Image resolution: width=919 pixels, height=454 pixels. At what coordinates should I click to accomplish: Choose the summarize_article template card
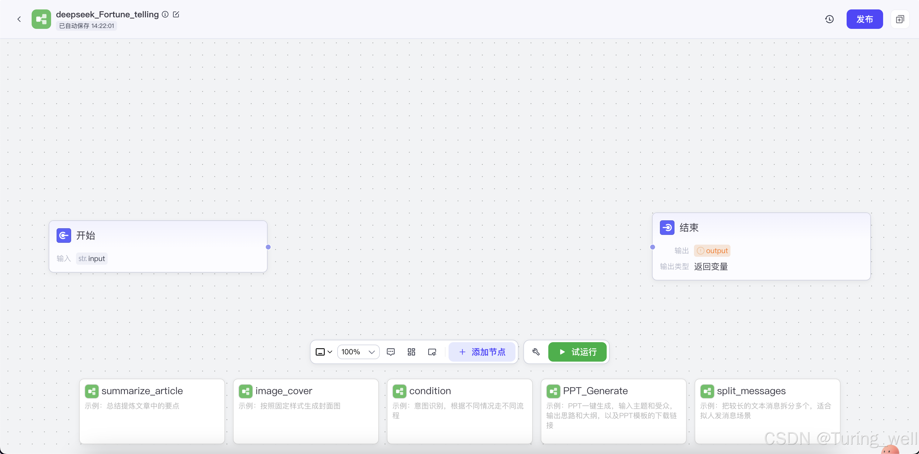pyautogui.click(x=152, y=410)
